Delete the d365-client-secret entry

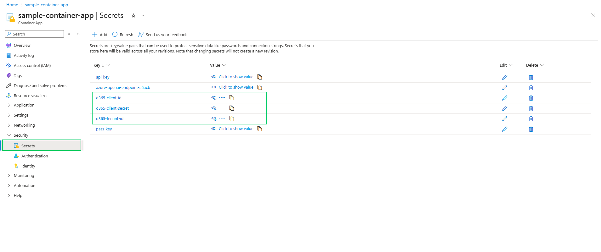pyautogui.click(x=531, y=108)
